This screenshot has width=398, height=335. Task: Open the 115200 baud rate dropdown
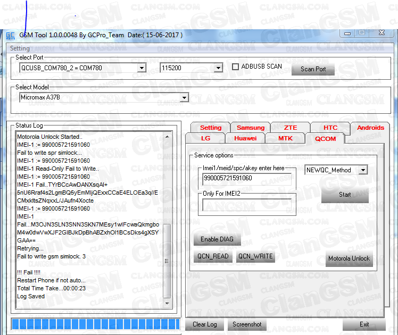point(218,68)
